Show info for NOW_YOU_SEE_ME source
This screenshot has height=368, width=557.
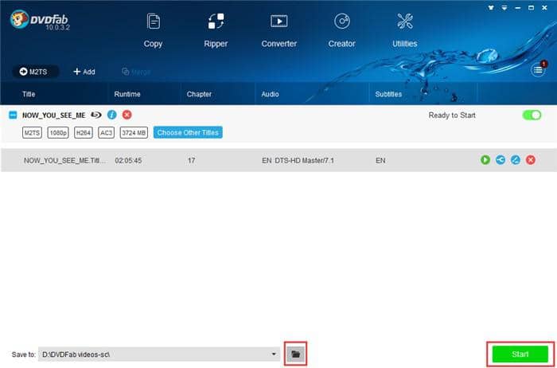pos(112,115)
